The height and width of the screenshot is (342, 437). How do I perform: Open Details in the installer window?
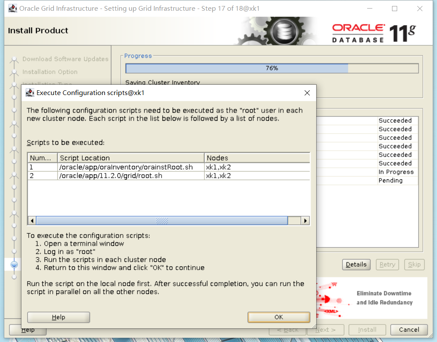pyautogui.click(x=356, y=265)
